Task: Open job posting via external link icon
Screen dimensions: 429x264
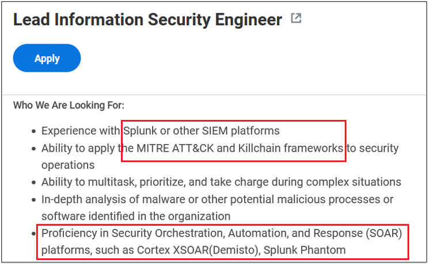Action: 296,18
